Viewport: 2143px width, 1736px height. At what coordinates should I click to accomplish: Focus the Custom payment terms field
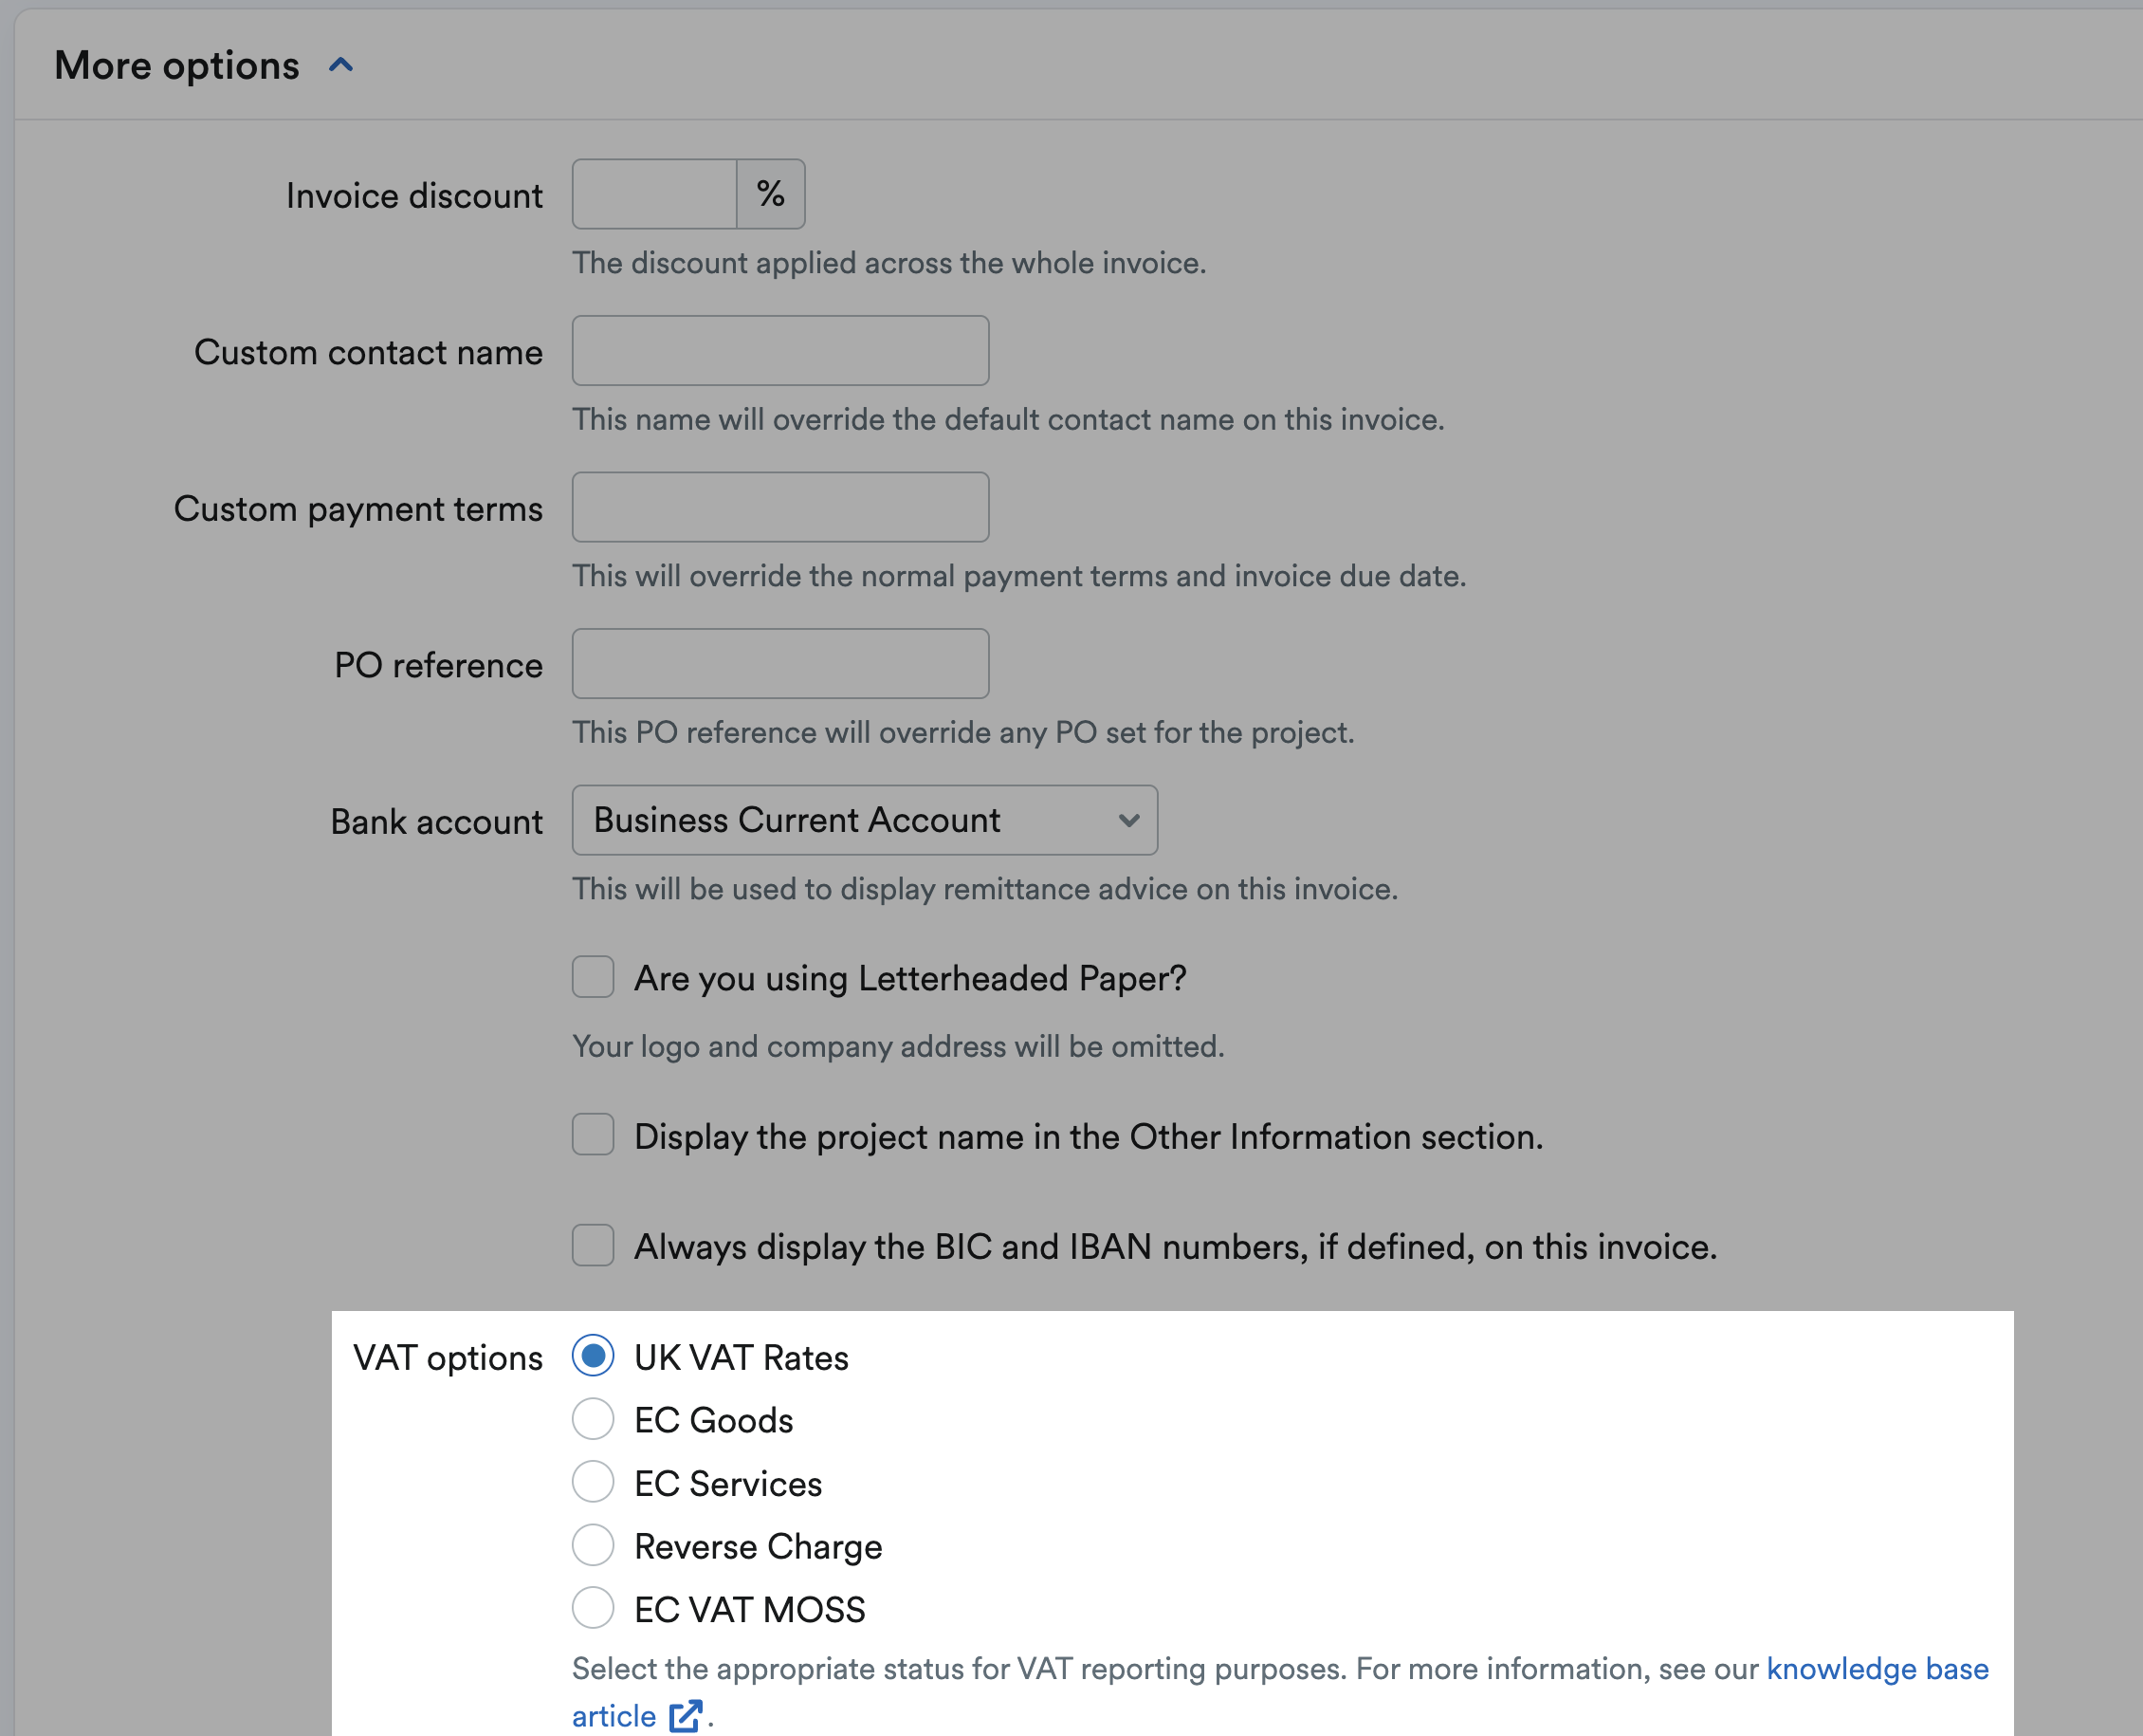tap(780, 507)
